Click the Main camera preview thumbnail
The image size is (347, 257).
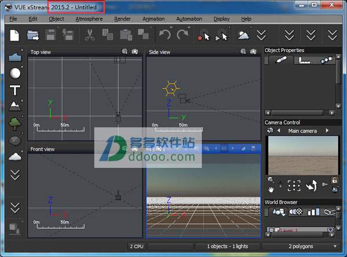pyautogui.click(x=303, y=155)
